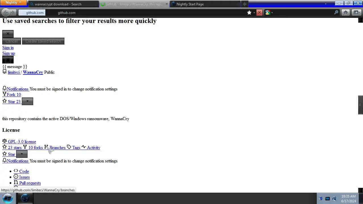Click the lower Notifications link
The image size is (363, 204).
[18, 161]
